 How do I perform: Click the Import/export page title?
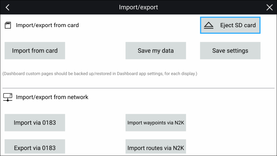point(138,7)
